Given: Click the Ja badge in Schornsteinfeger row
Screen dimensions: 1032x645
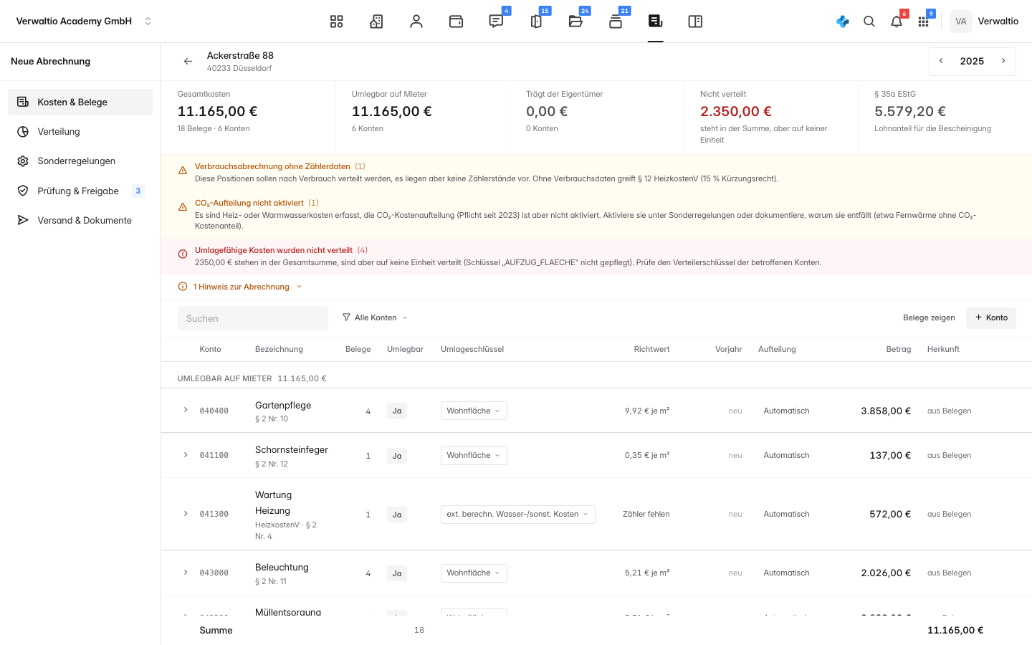Looking at the screenshot, I should point(397,456).
